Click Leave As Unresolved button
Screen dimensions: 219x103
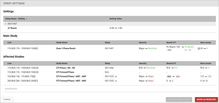pyautogui.click(x=179, y=100)
